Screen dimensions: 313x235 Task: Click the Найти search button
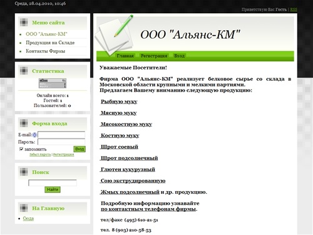click(53, 189)
